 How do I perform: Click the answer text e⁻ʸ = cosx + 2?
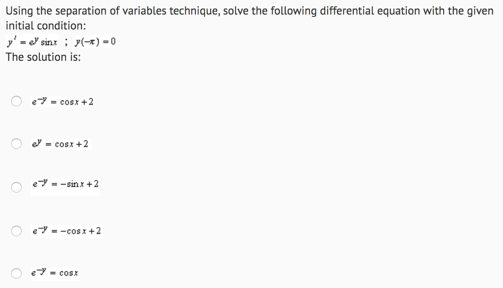pos(62,102)
